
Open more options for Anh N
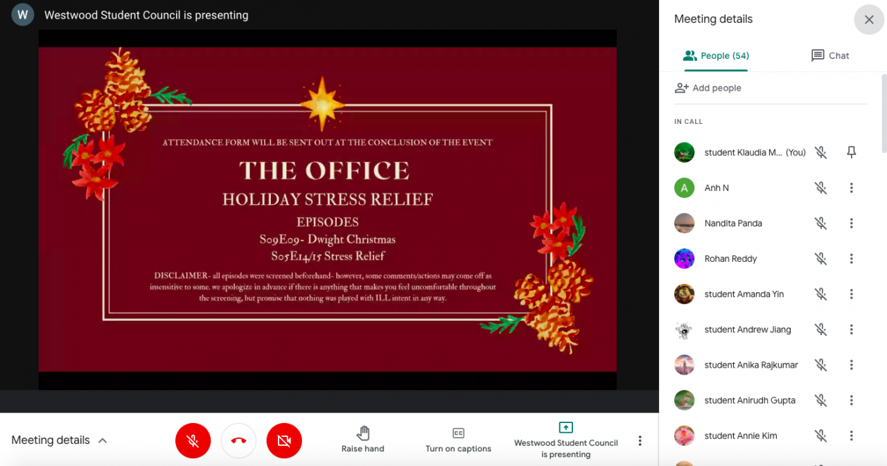pos(852,188)
